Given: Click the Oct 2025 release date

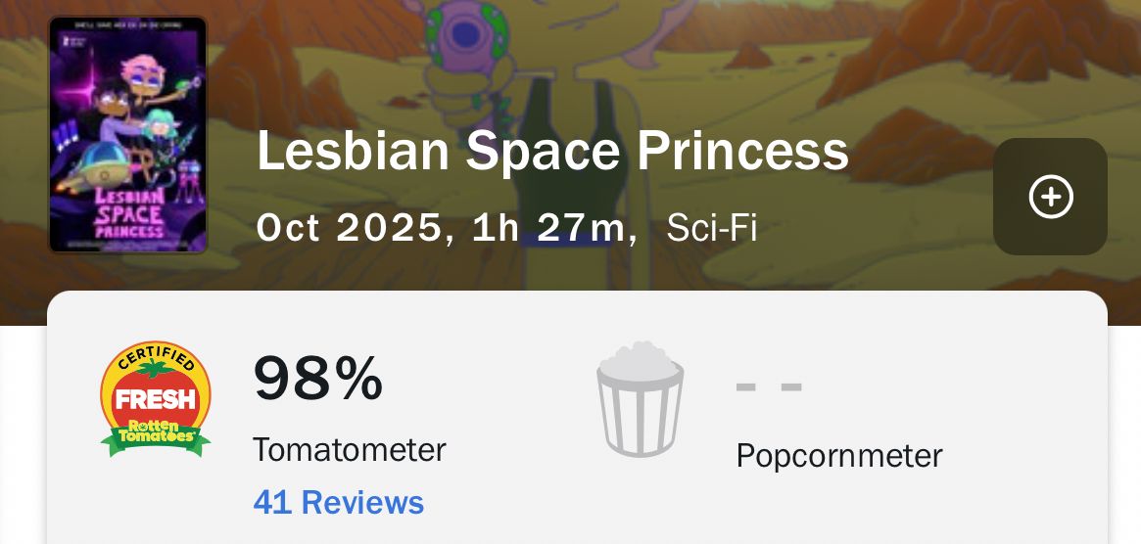Looking at the screenshot, I should click(x=349, y=228).
